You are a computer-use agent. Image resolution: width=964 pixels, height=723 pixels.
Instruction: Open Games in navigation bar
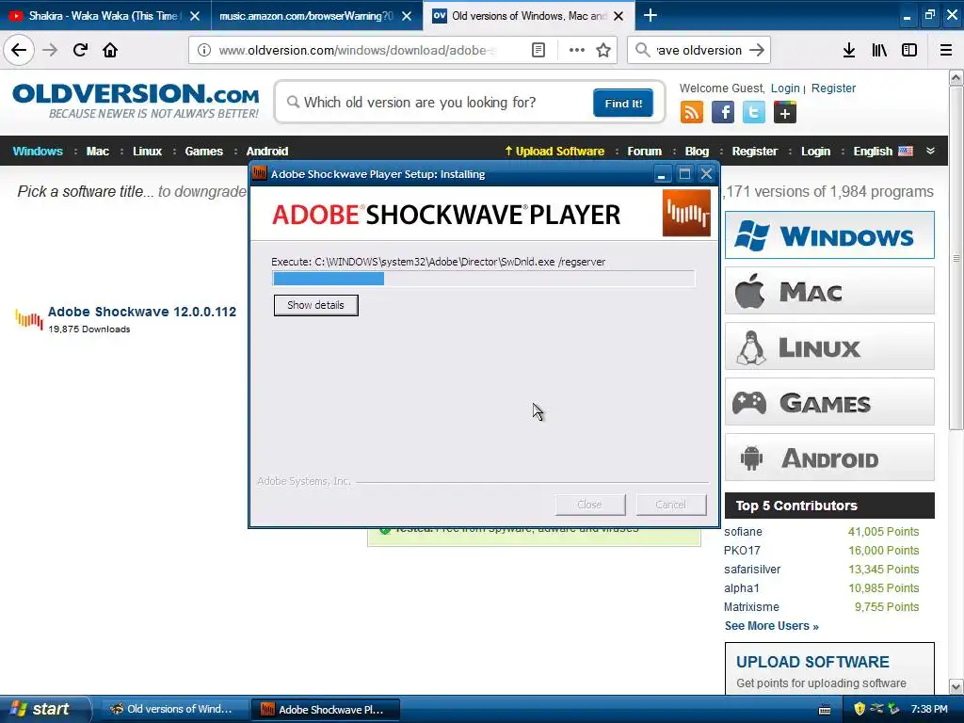(x=204, y=151)
